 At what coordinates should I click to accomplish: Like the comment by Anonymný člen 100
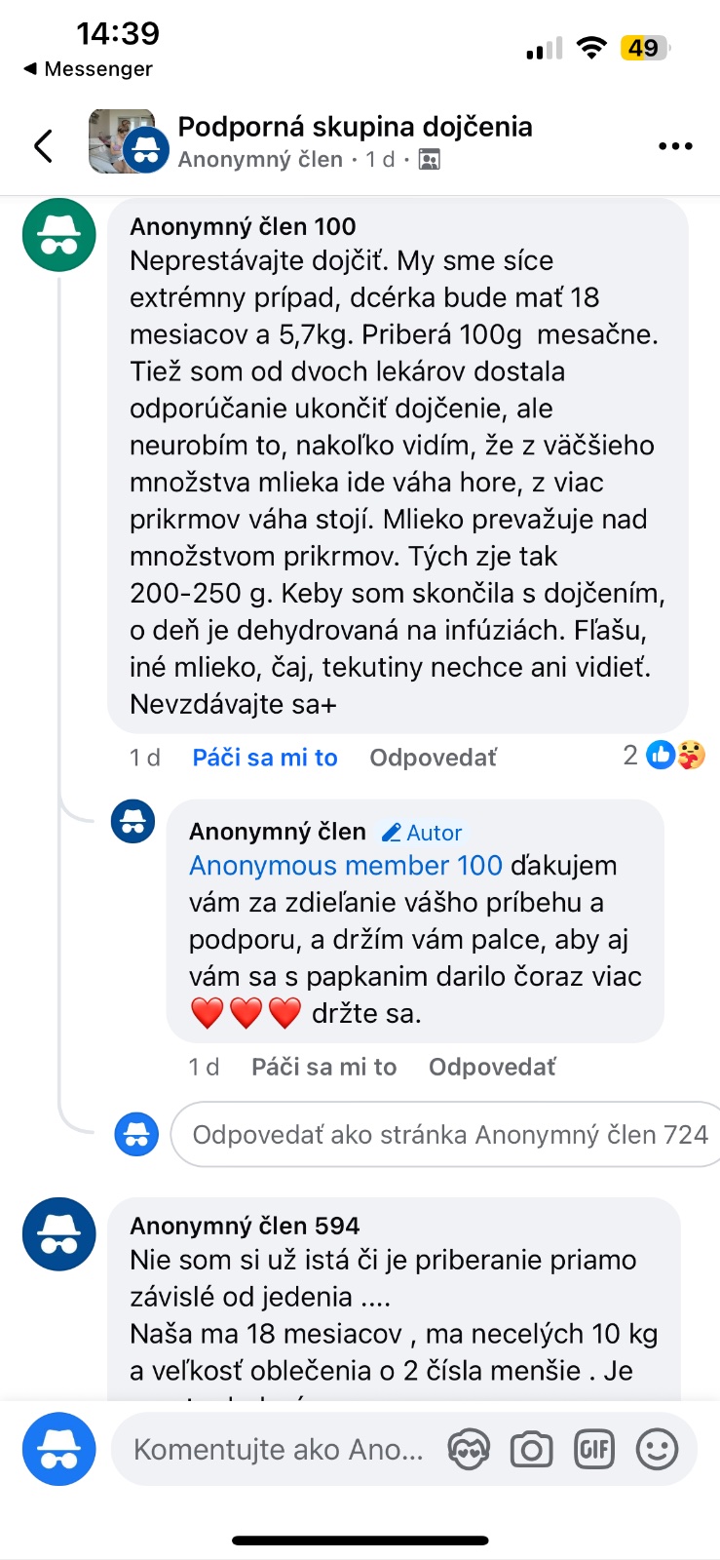[x=265, y=758]
